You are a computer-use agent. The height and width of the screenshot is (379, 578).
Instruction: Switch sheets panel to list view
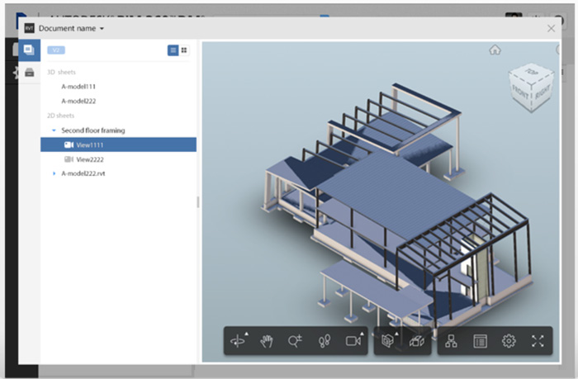173,50
